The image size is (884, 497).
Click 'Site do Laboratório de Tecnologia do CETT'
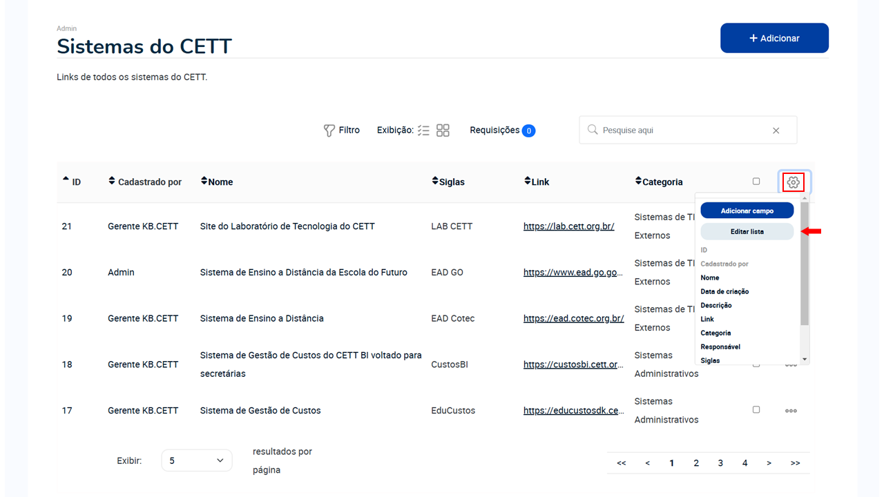(287, 226)
